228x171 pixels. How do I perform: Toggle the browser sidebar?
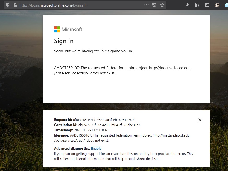coord(207,5)
